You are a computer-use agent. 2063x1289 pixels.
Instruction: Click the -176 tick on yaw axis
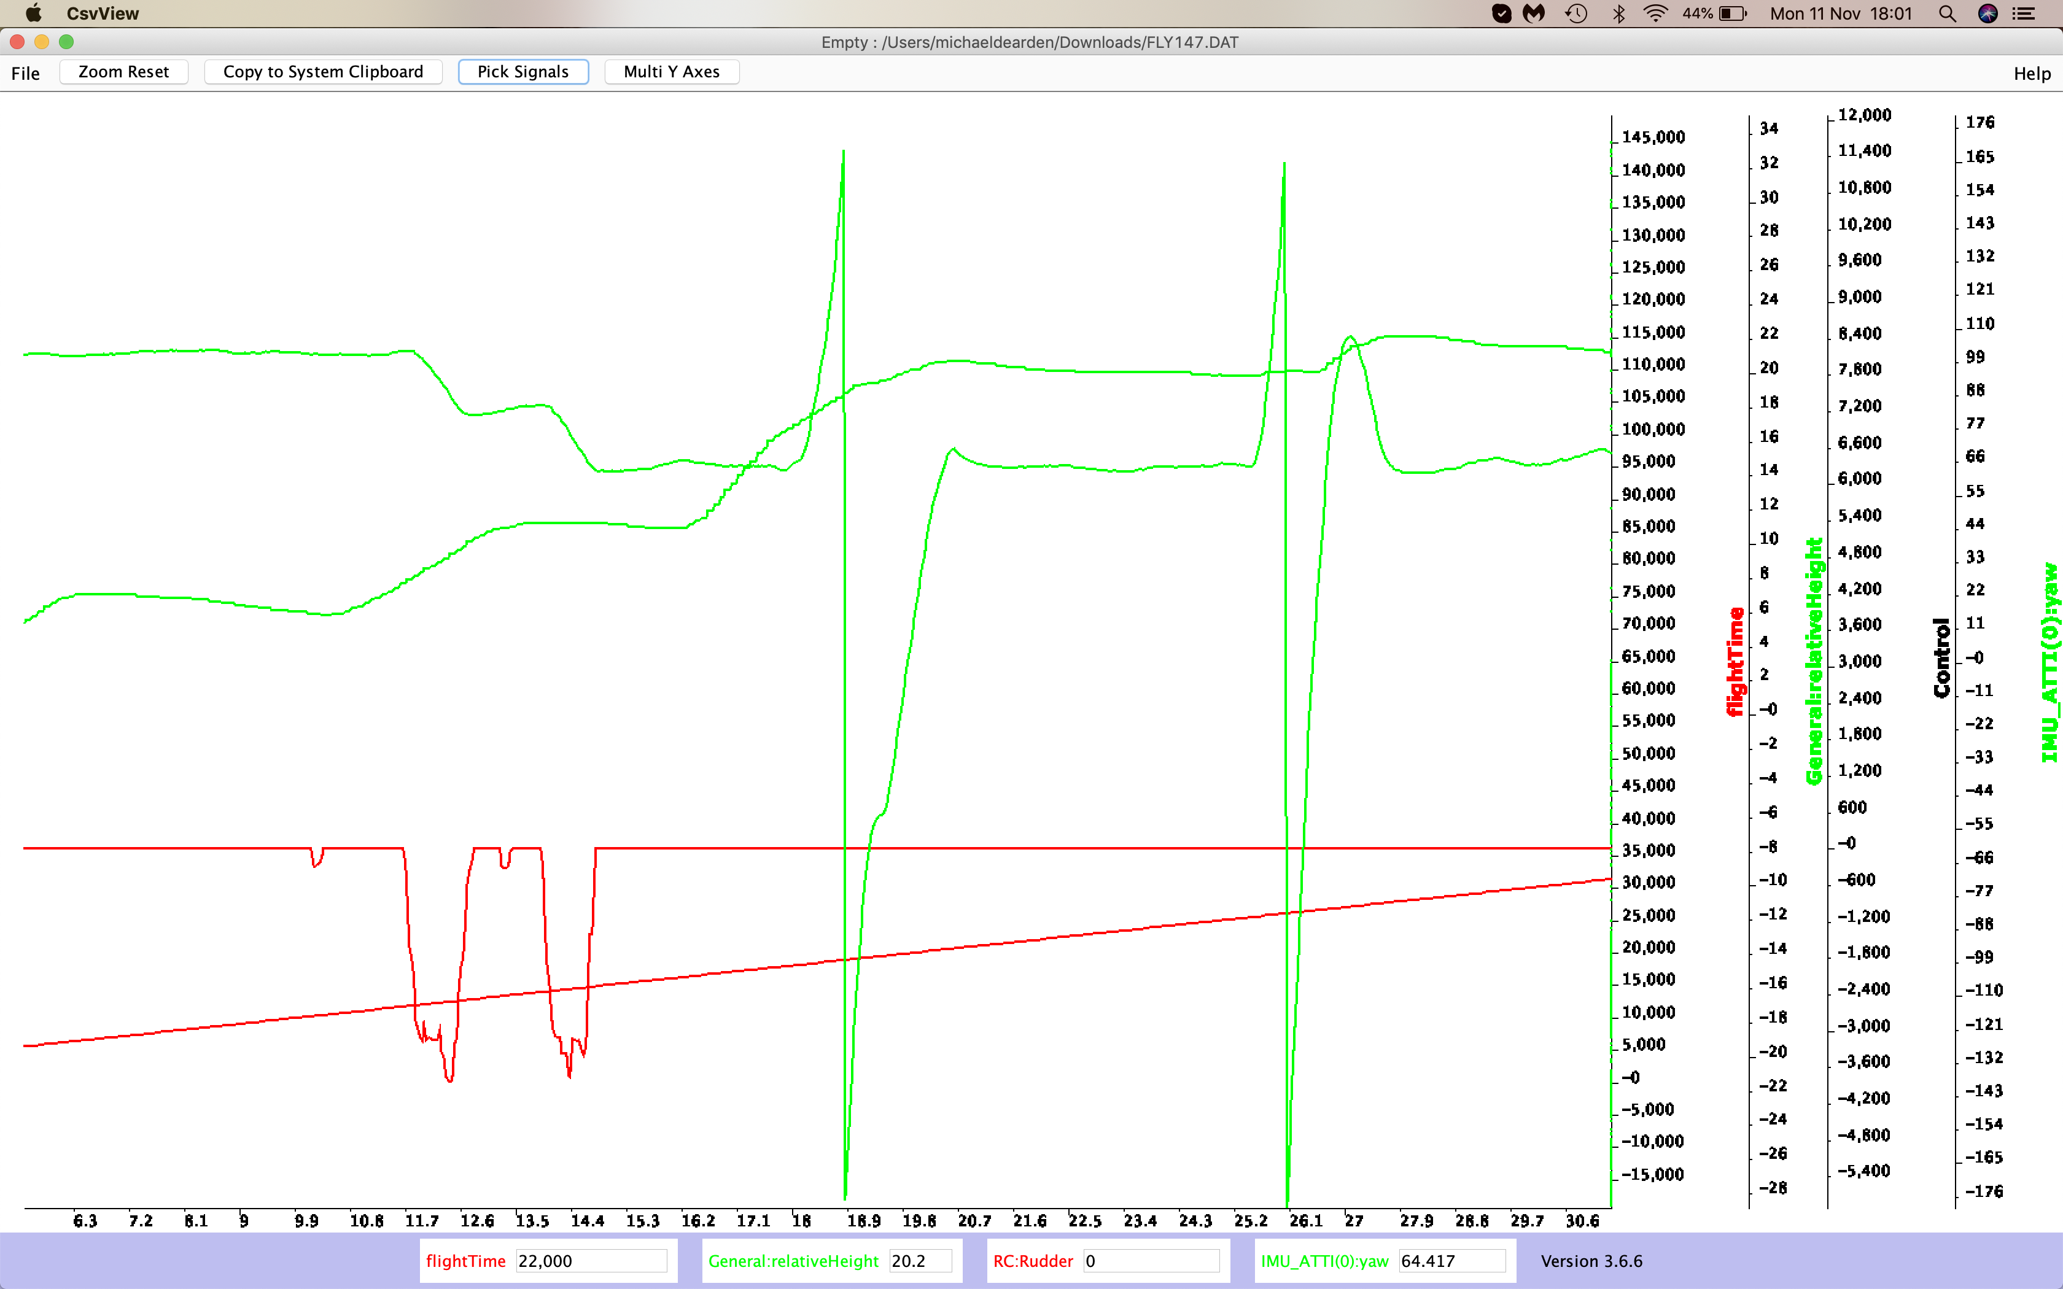pyautogui.click(x=1984, y=1191)
